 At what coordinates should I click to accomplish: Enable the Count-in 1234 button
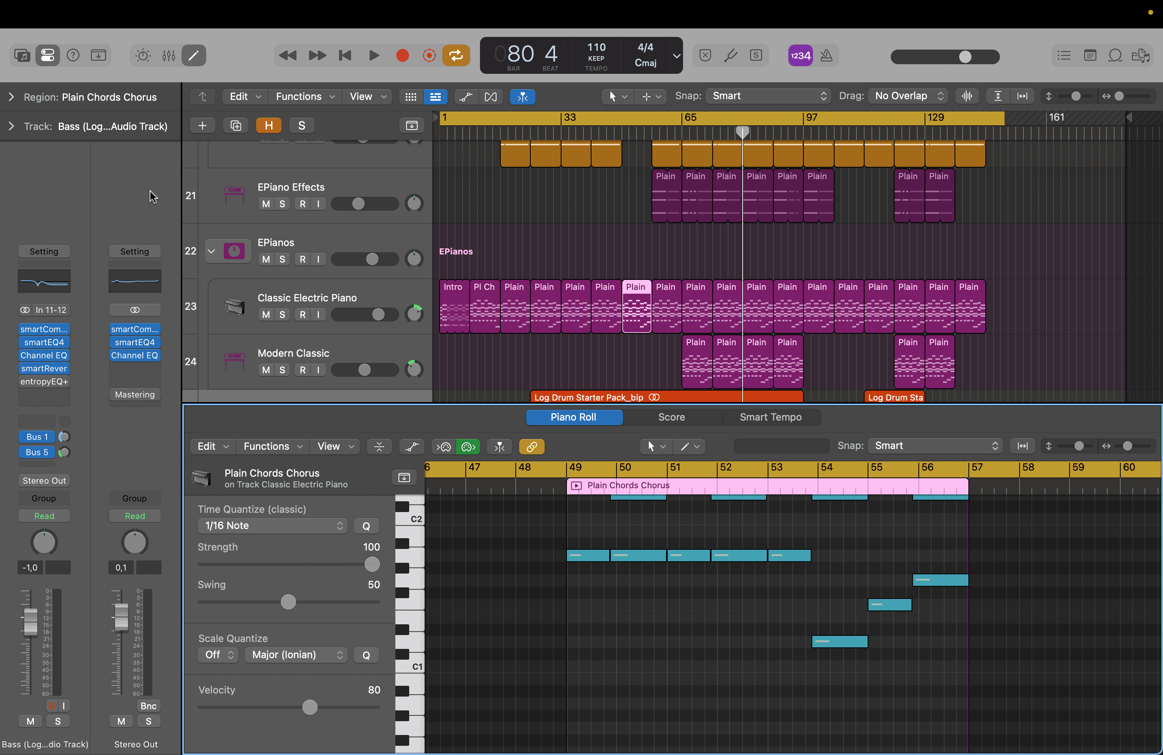point(800,56)
